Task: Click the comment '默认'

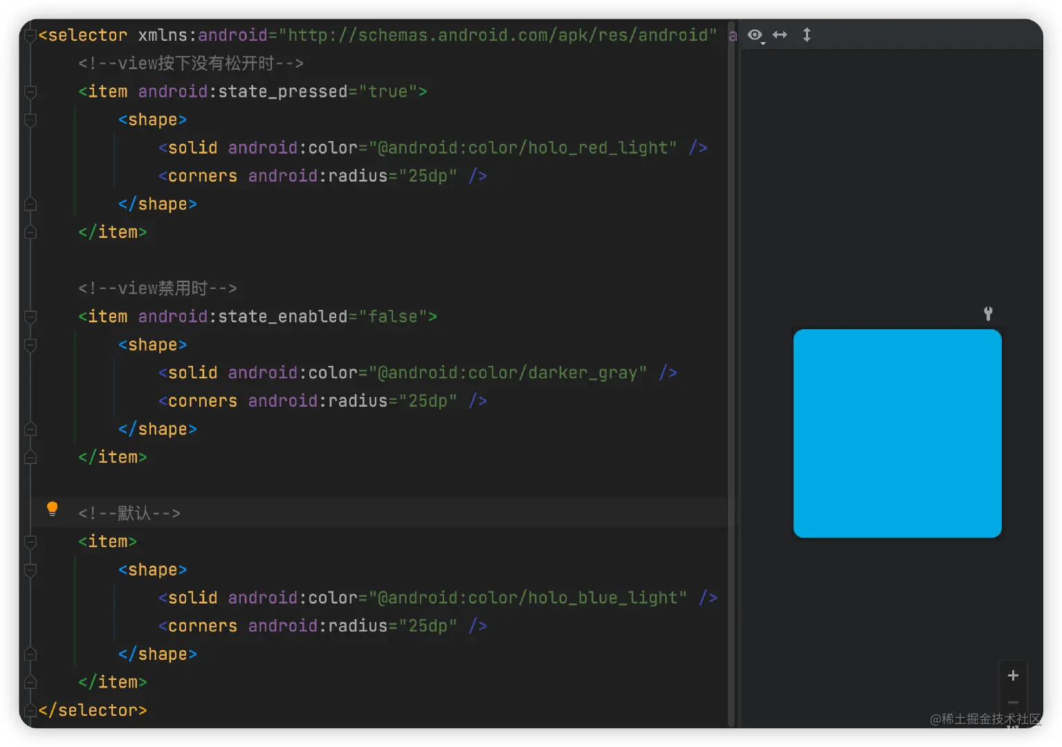Action: 129,513
